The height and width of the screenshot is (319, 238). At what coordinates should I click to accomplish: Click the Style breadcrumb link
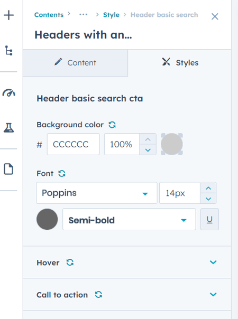point(111,15)
